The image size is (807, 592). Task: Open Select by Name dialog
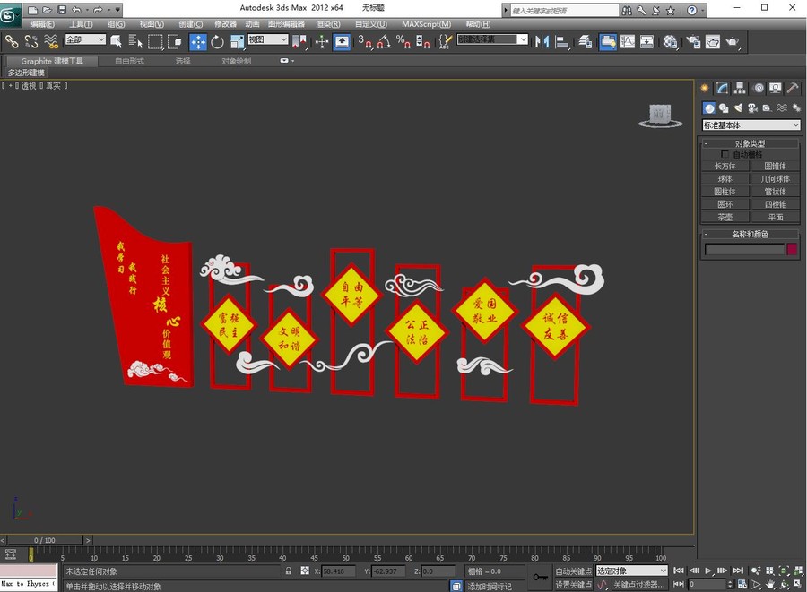(135, 41)
